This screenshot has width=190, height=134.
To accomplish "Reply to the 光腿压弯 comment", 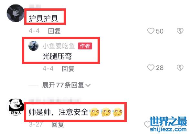I will coord(68,69).
